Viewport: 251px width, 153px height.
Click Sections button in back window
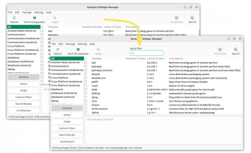[23, 77]
